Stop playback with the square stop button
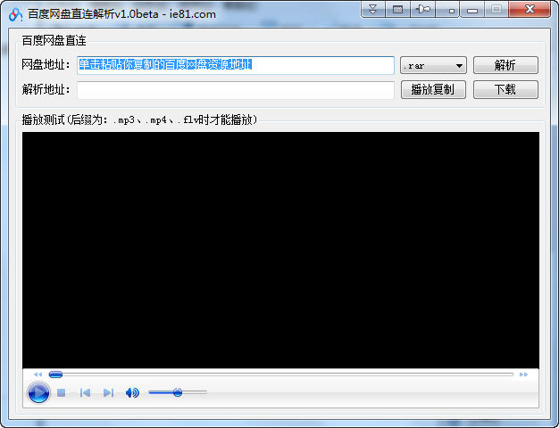This screenshot has height=428, width=559. 61,392
